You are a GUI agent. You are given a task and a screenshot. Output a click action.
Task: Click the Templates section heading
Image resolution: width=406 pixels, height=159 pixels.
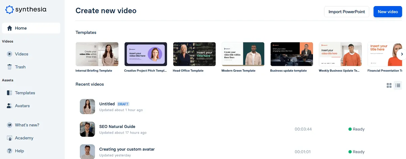[86, 32]
